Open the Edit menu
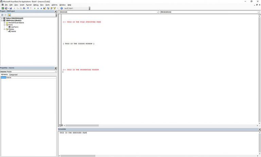This screenshot has height=157, width=261. tap(11, 5)
